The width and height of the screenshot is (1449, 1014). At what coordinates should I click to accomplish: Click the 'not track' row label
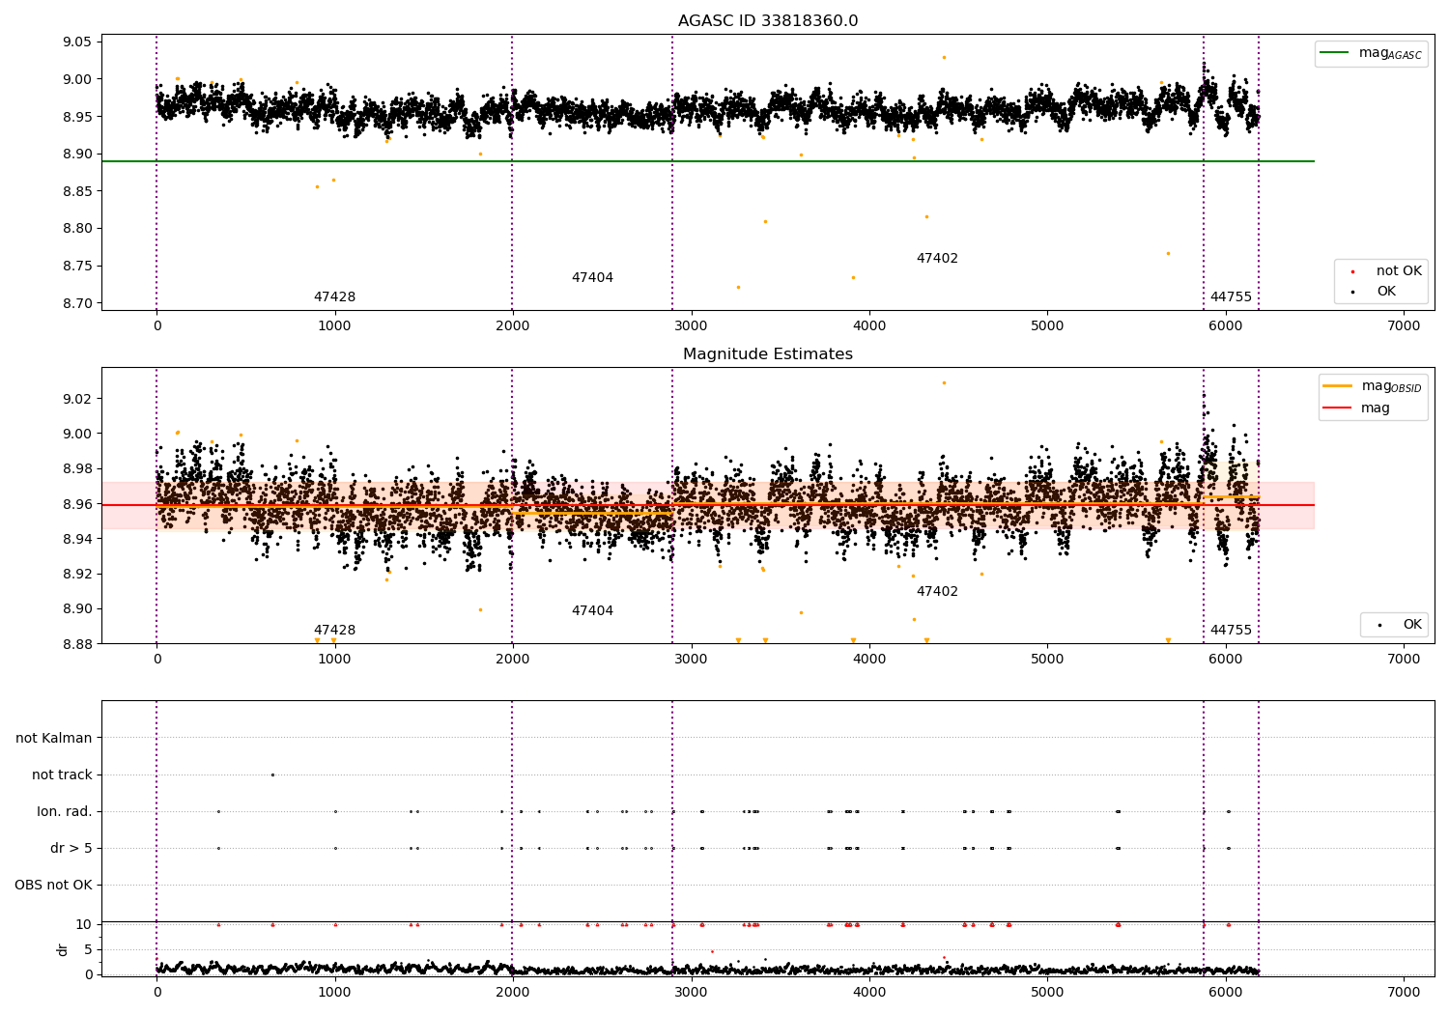[62, 775]
